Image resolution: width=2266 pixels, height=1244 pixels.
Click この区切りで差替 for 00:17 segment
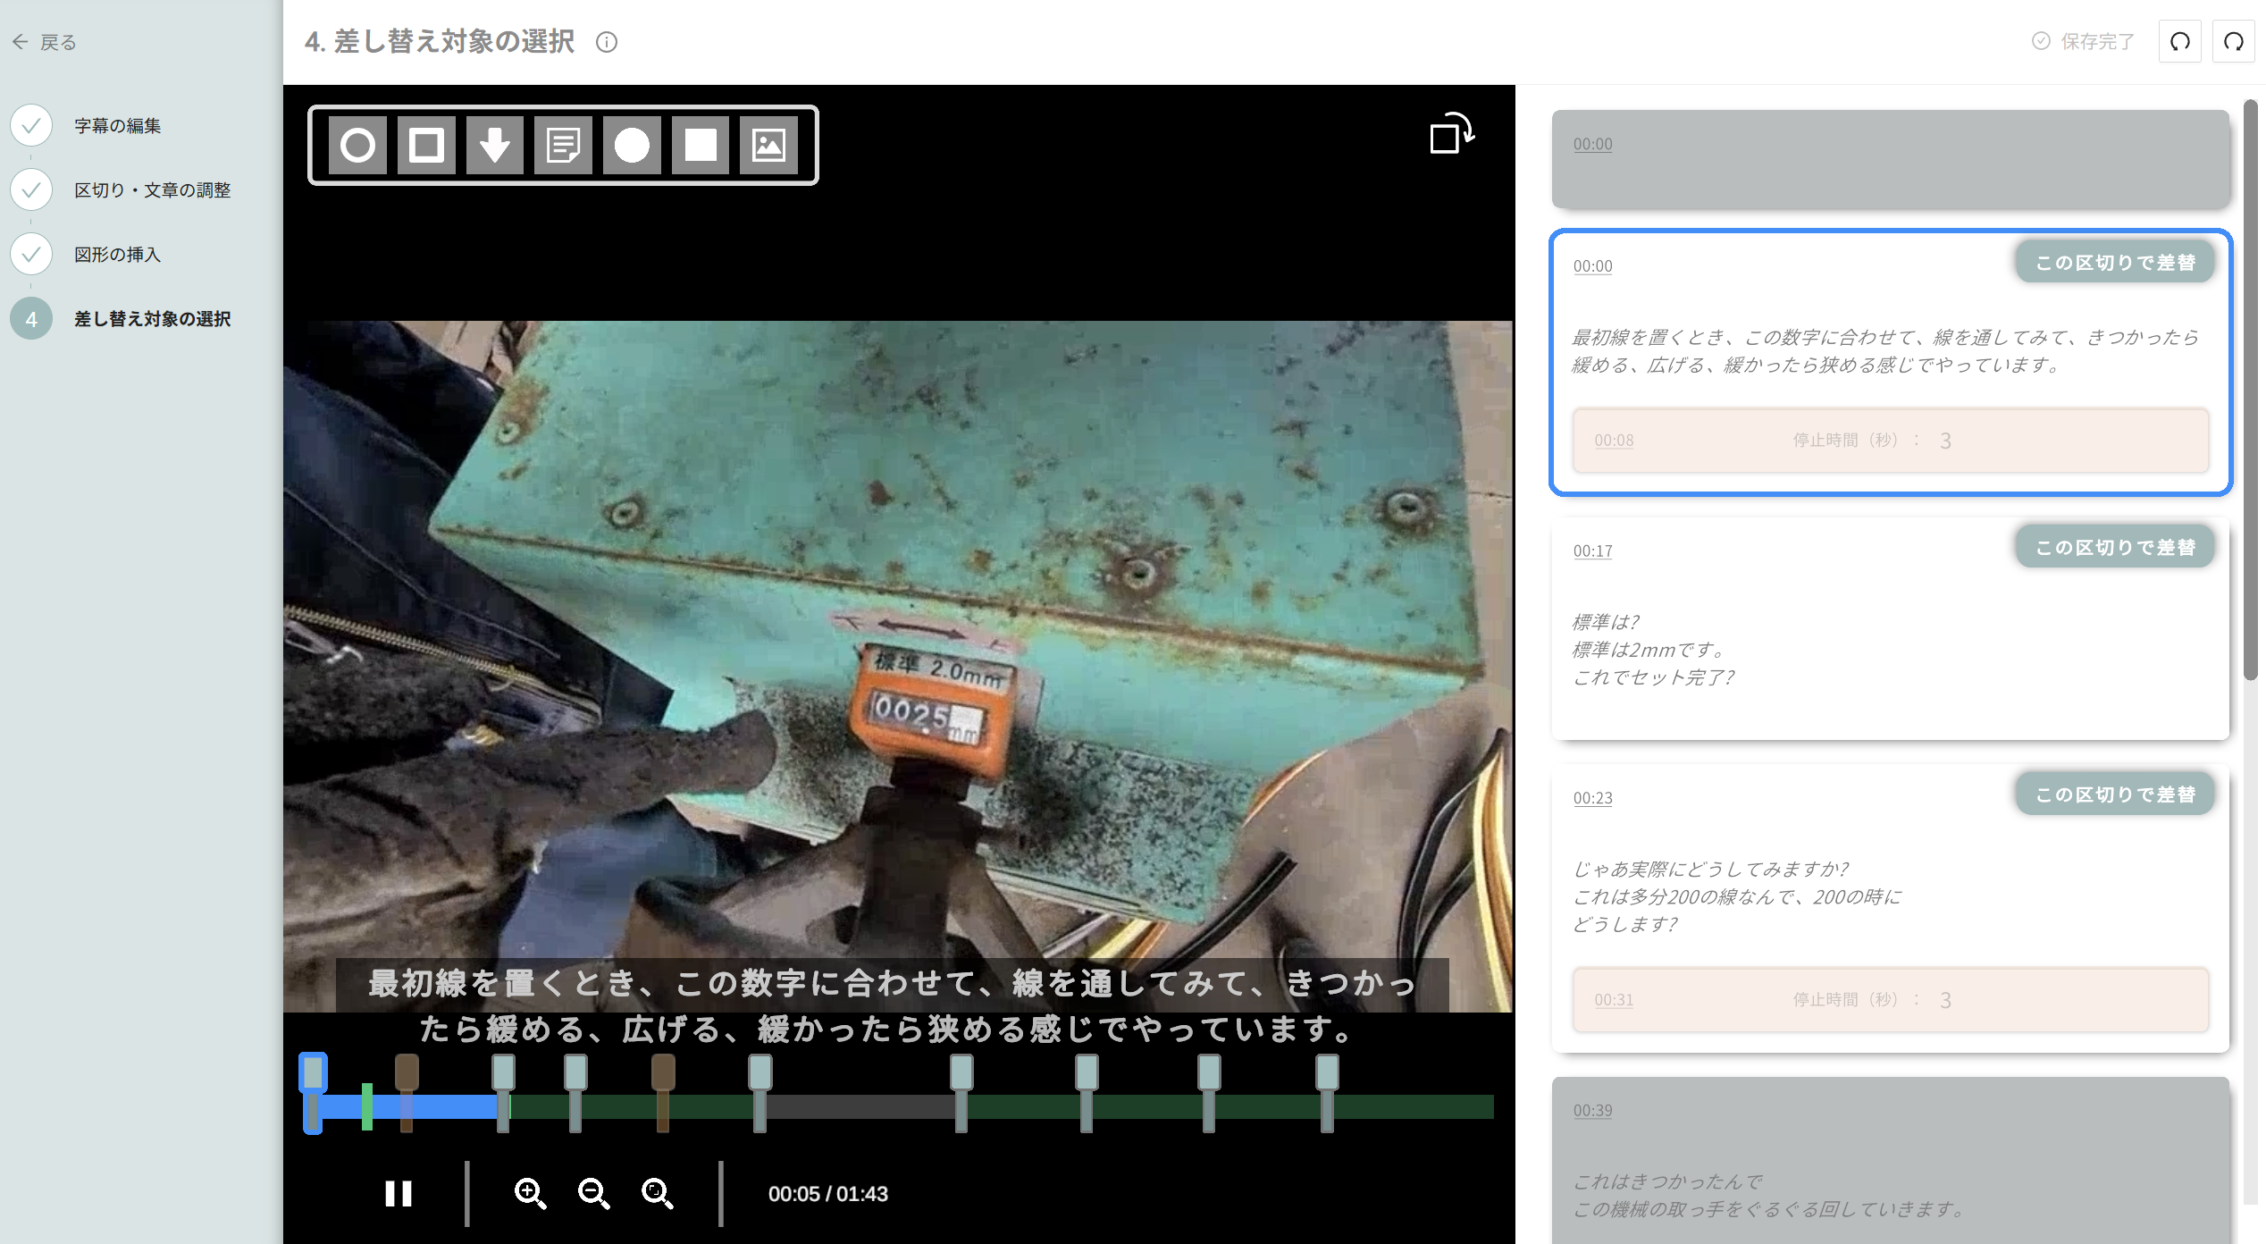[2114, 547]
